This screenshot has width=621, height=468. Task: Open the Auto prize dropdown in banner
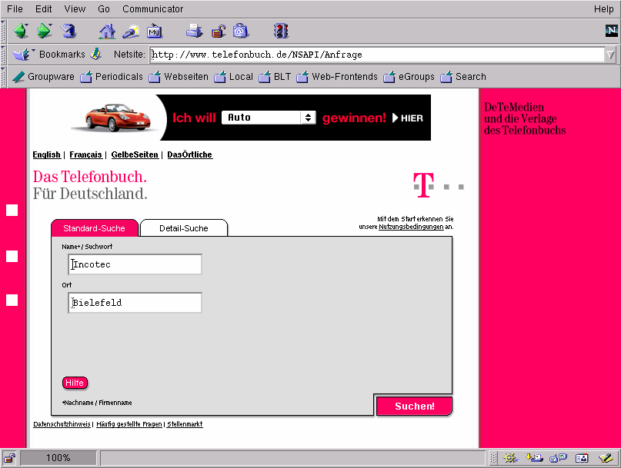pyautogui.click(x=269, y=118)
